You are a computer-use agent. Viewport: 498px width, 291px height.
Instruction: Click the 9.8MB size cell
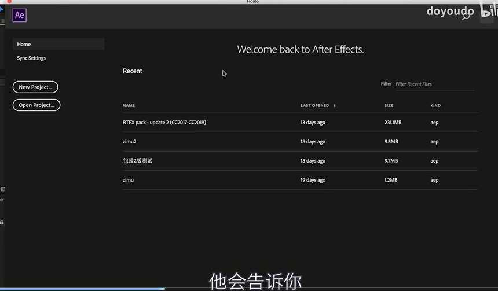(x=391, y=142)
